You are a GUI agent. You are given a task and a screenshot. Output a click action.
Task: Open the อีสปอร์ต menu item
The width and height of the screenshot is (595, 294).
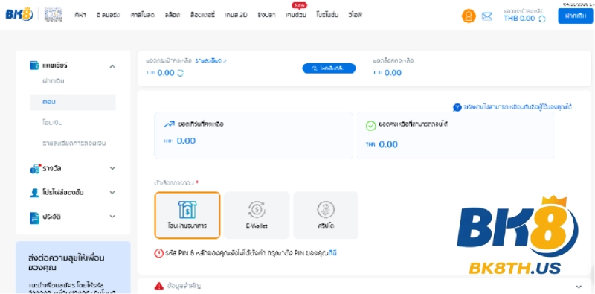tap(109, 15)
